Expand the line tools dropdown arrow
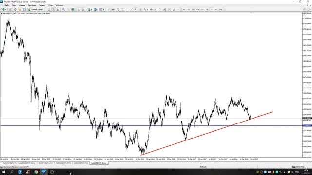312x175 pixels. click(147, 9)
